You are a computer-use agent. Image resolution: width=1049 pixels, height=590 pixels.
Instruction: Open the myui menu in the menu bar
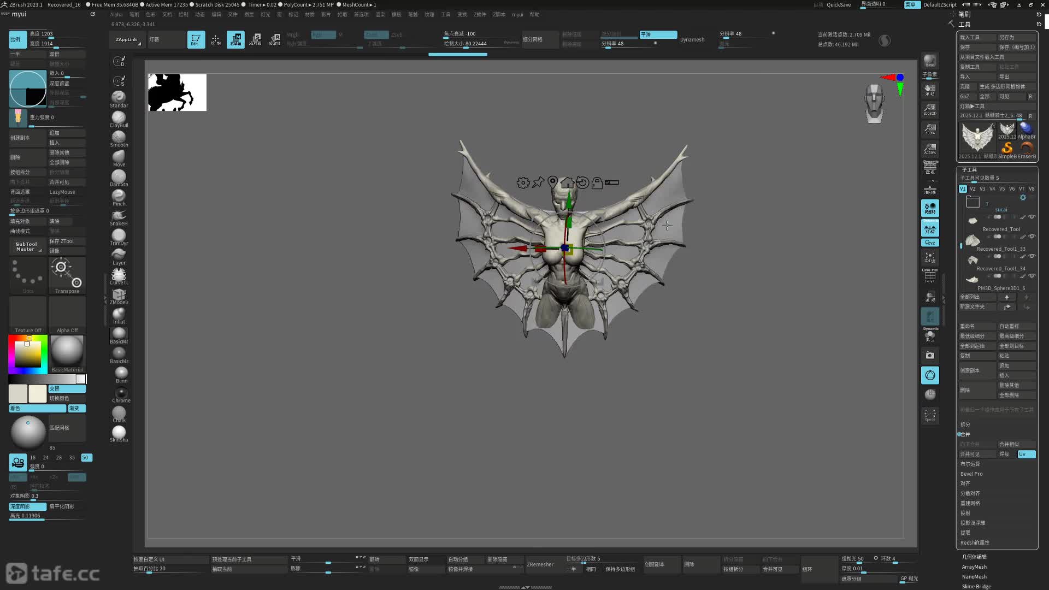[517, 15]
